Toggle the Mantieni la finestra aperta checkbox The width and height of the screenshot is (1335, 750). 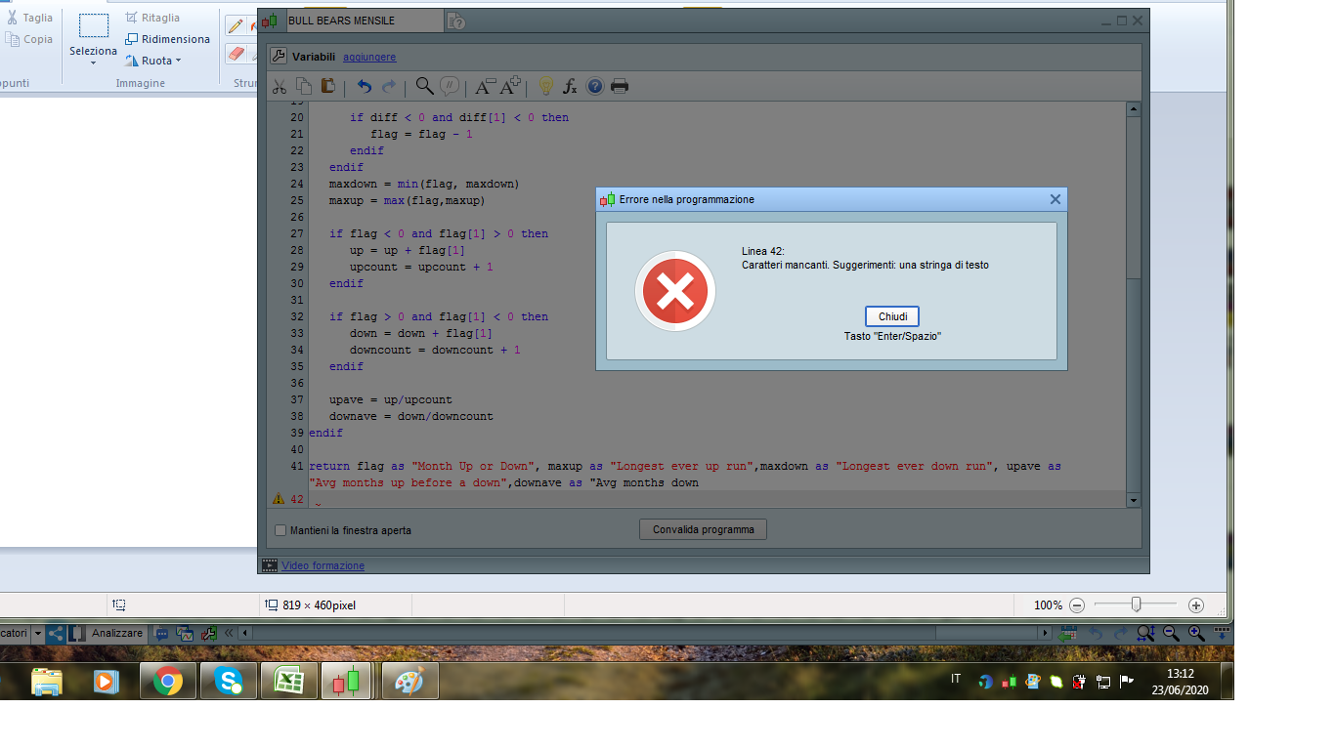280,530
